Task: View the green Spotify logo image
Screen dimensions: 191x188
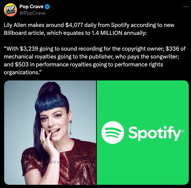Action: 143,132
